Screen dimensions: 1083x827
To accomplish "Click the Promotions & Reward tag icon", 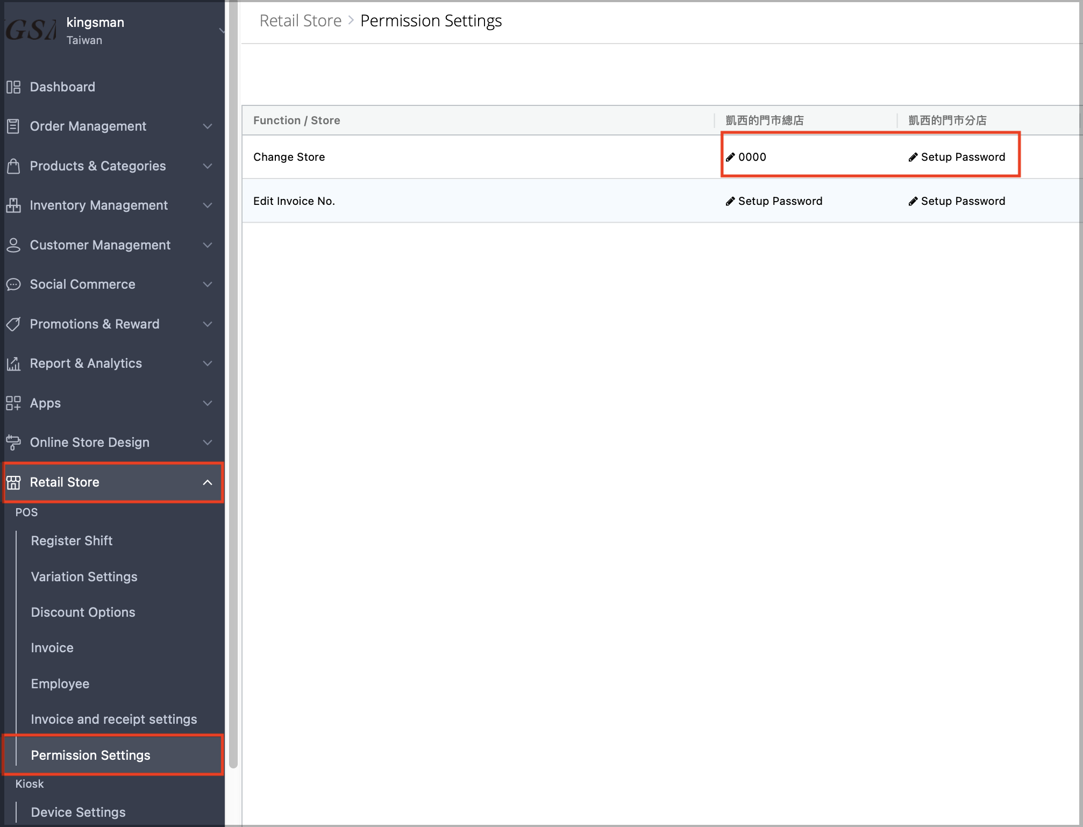I will [x=13, y=324].
